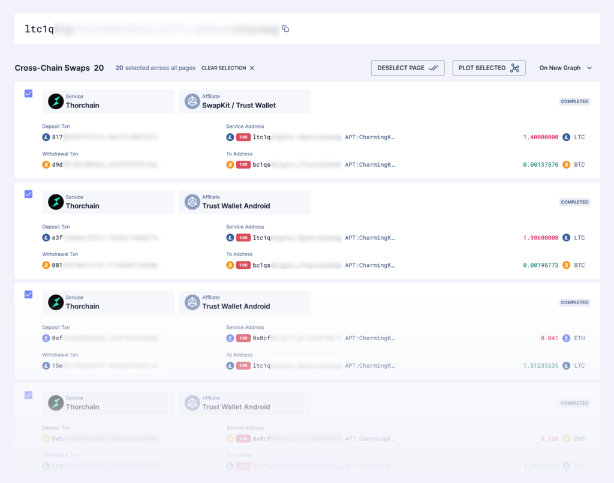This screenshot has height=483, width=614.
Task: Click amount 0.00198773
Action: pos(540,265)
